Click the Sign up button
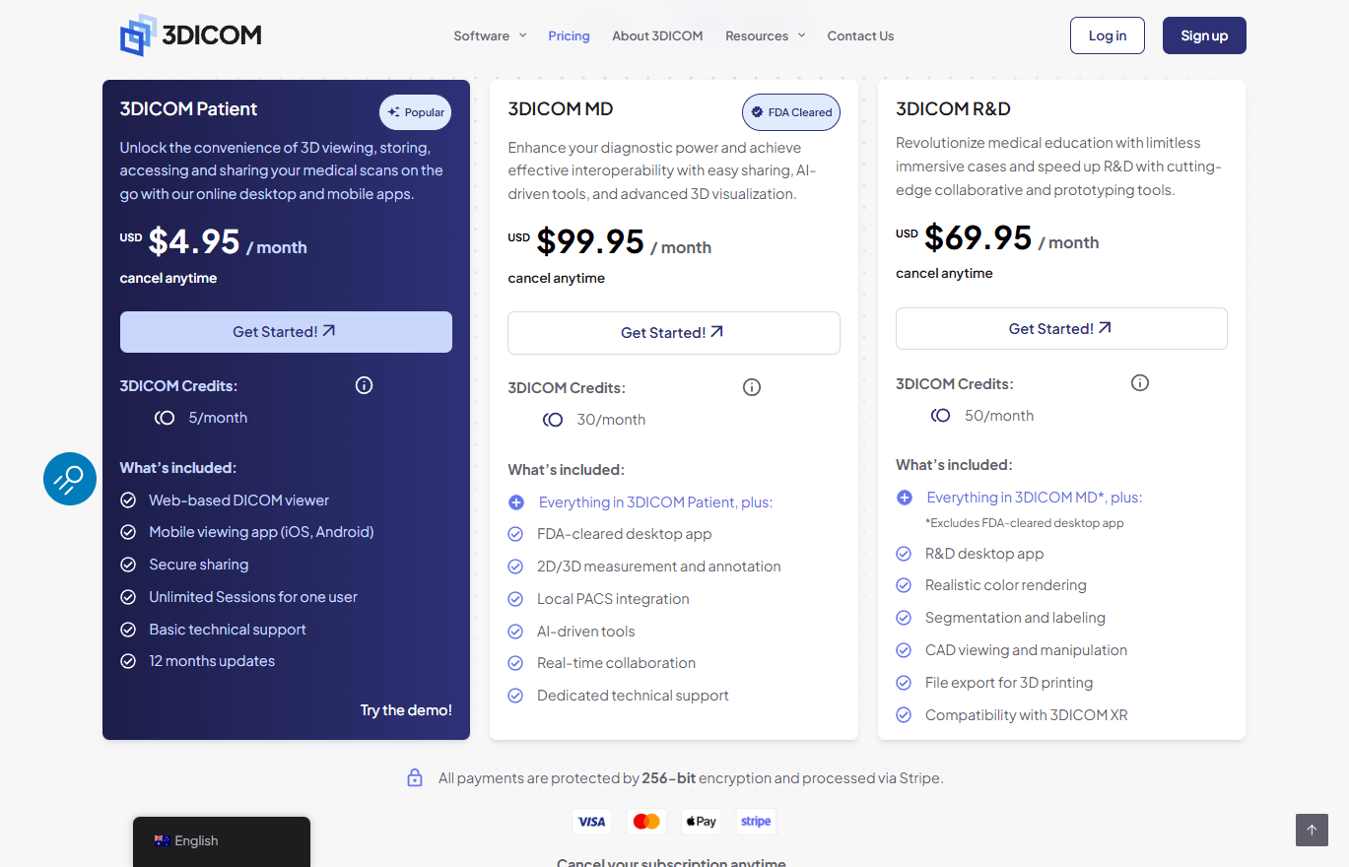 [x=1204, y=35]
